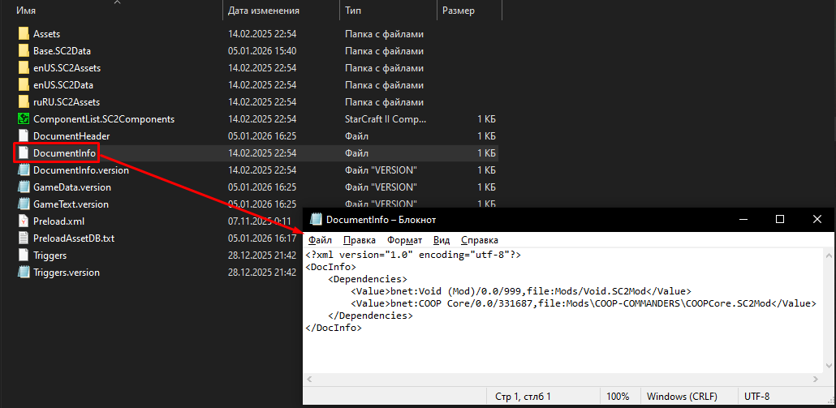Place cursor in the xml version line
The height and width of the screenshot is (408, 836).
[x=413, y=255]
